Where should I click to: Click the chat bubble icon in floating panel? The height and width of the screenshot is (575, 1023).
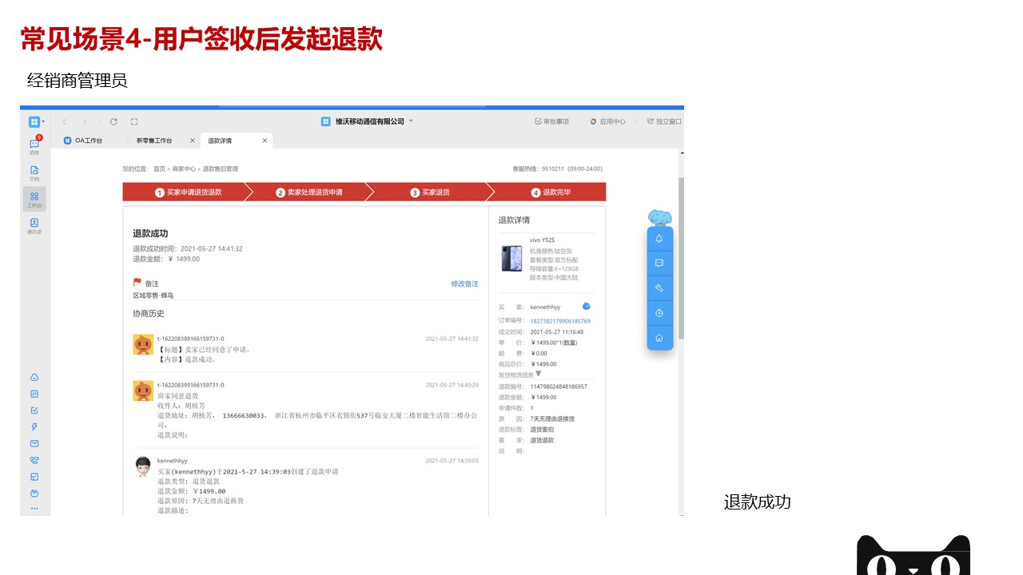tap(659, 263)
